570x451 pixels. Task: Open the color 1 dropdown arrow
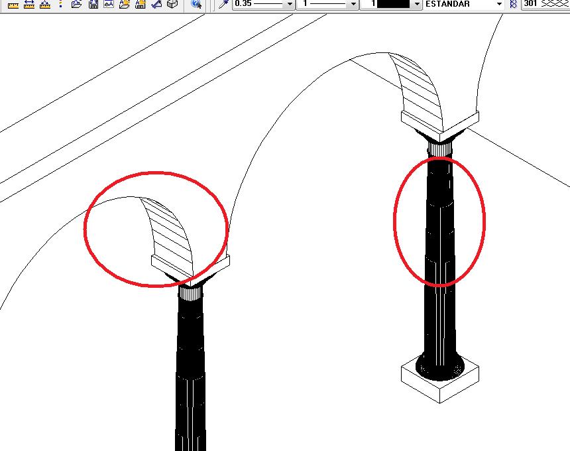pos(417,5)
